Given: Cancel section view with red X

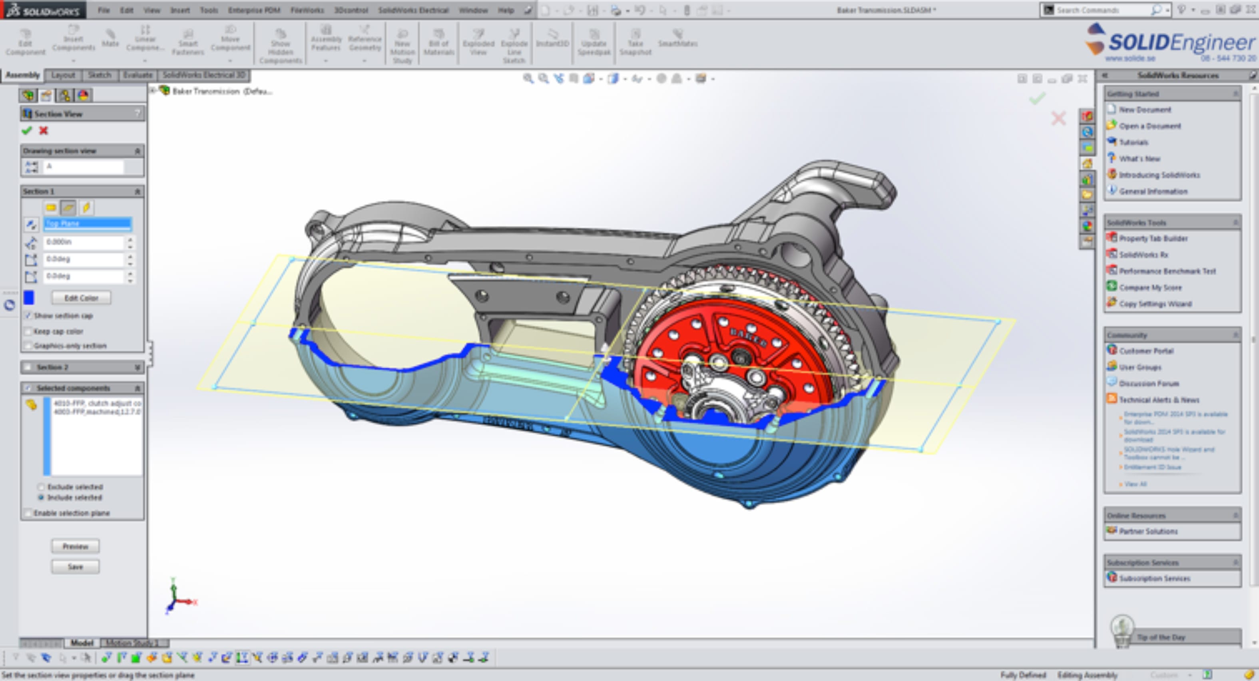Looking at the screenshot, I should tap(44, 131).
